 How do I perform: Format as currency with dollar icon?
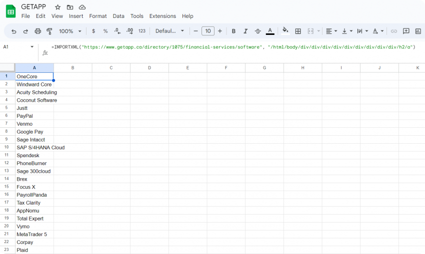click(x=93, y=31)
